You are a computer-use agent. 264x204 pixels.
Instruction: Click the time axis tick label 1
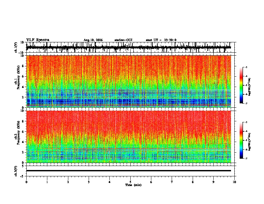click(47, 182)
